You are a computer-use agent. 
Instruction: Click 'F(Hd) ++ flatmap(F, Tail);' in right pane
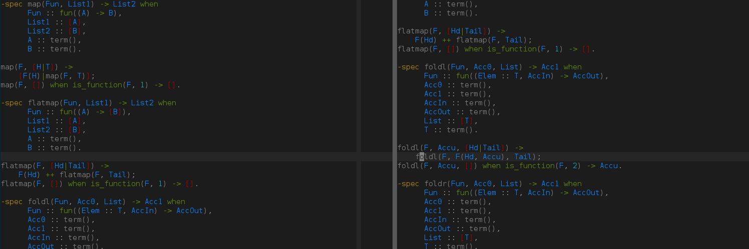474,40
